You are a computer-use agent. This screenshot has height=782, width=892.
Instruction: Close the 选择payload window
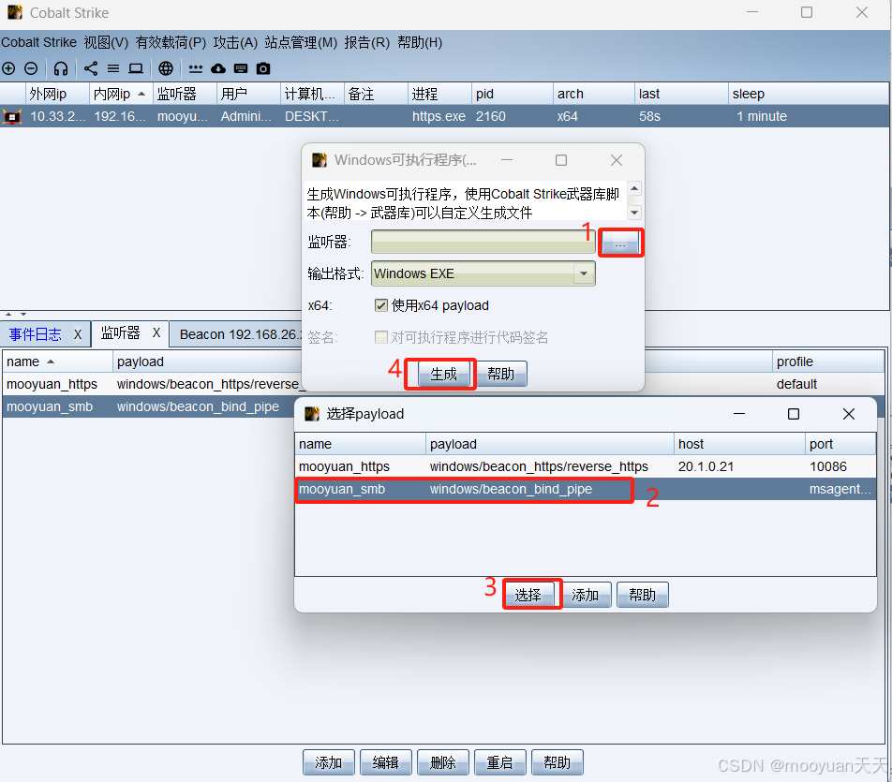[848, 414]
